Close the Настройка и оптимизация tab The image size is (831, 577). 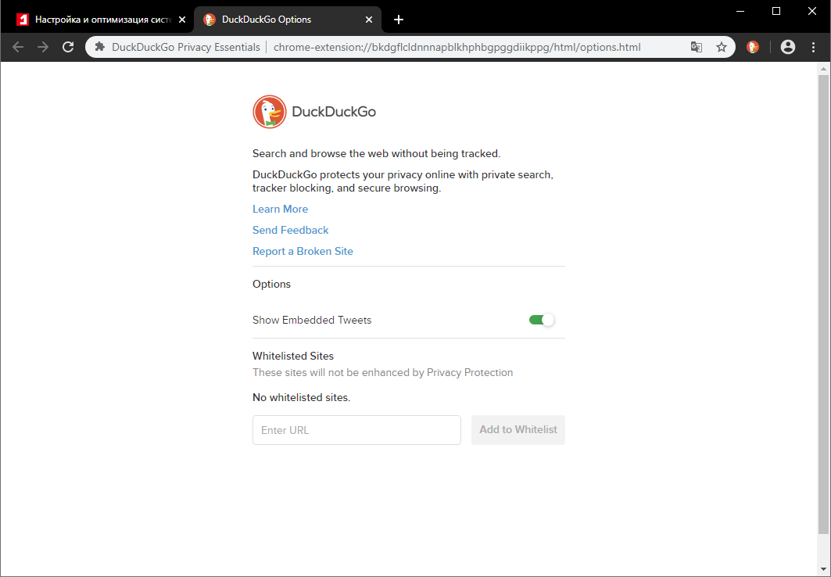182,20
